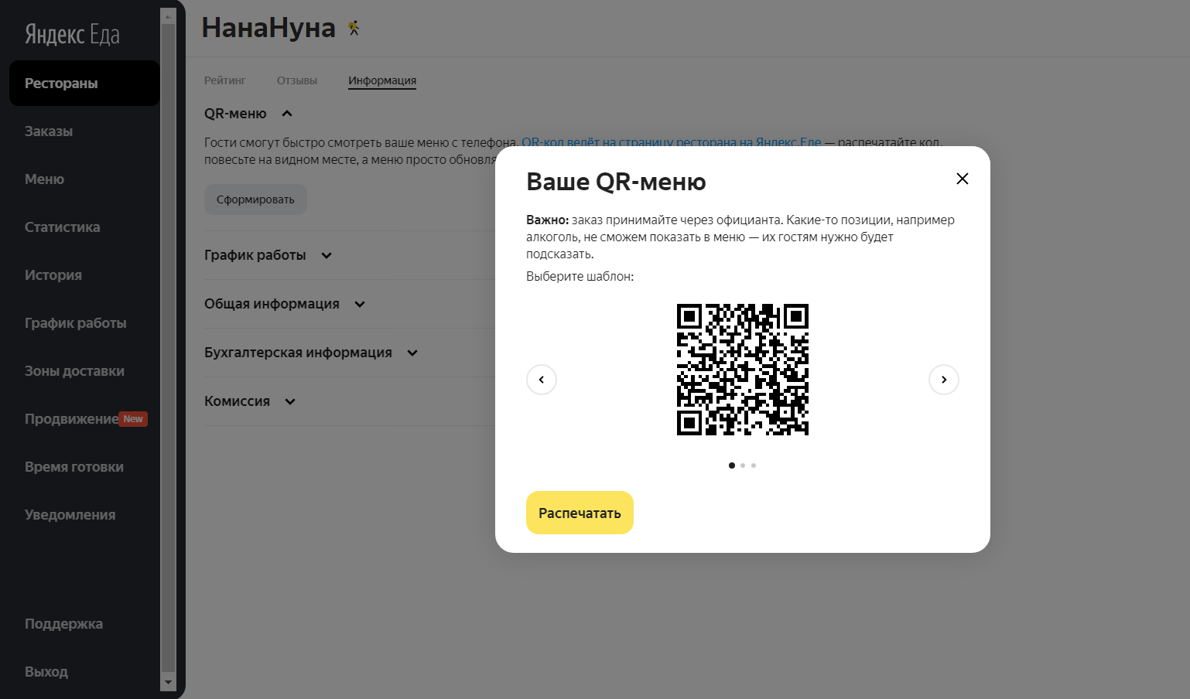Expand the Комиссия section chevron
1190x699 pixels.
(290, 402)
